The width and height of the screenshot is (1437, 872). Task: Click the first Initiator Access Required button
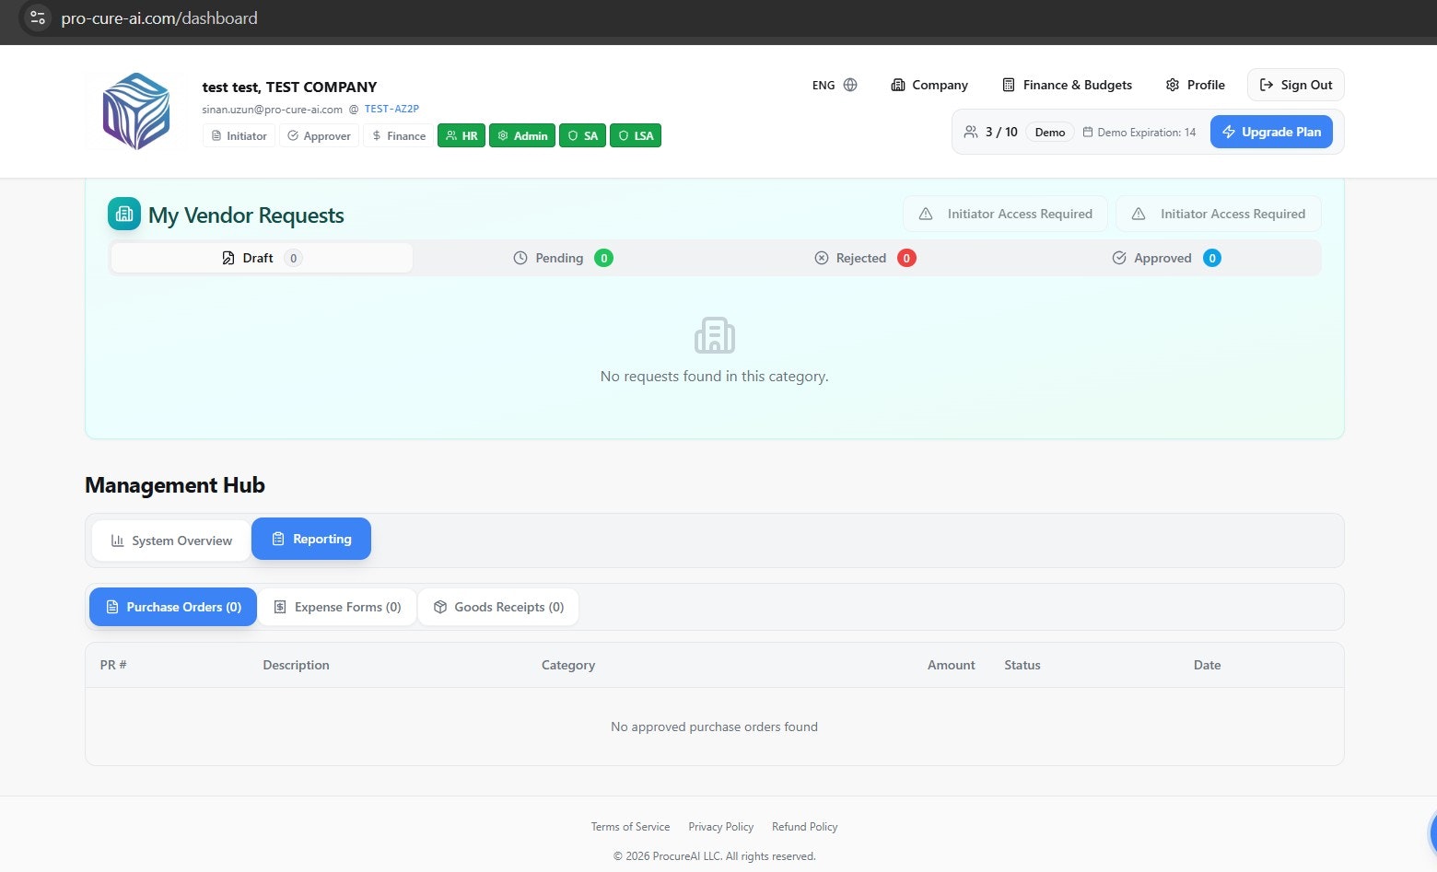[x=1006, y=214]
